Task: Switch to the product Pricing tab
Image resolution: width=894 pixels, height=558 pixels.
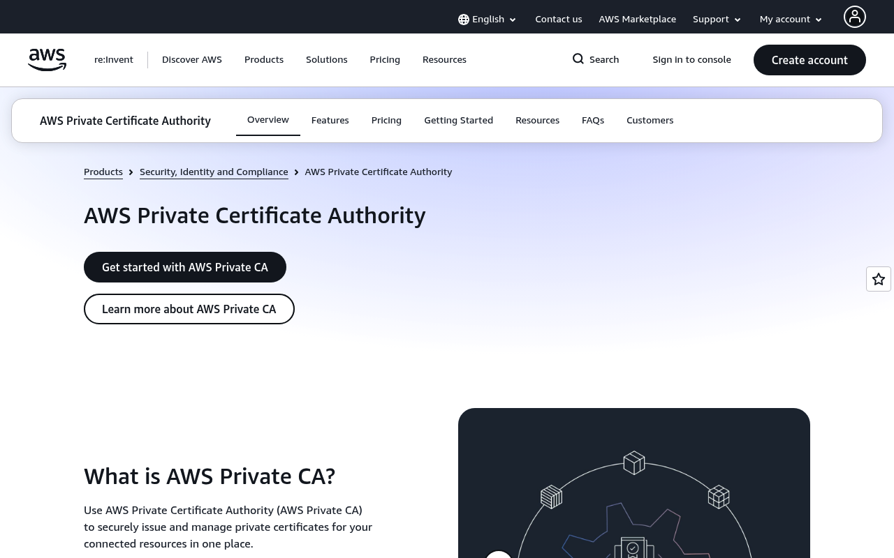Action: click(x=386, y=121)
